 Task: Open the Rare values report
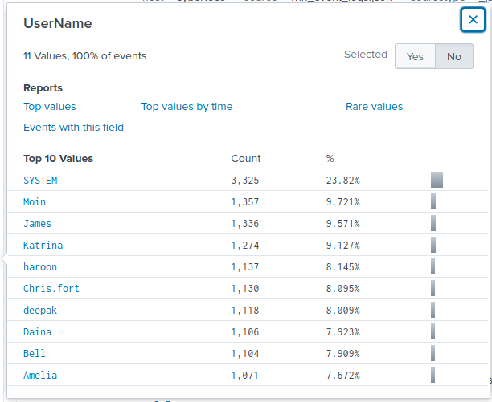(x=374, y=107)
